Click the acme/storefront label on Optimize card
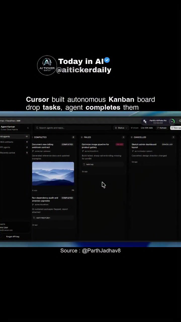Screen dimensions: 181x322 92,151
